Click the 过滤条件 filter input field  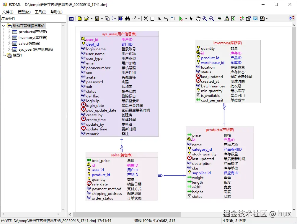pyautogui.click(x=33, y=19)
